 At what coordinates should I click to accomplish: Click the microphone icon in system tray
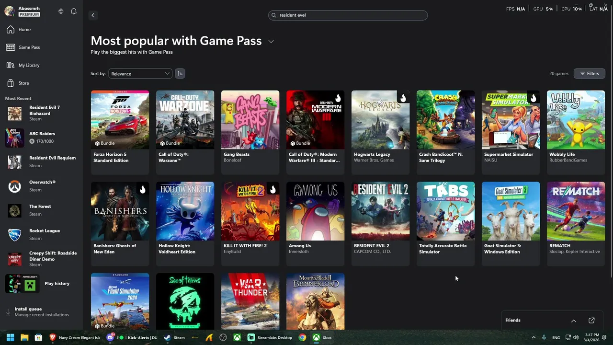[x=545, y=337]
